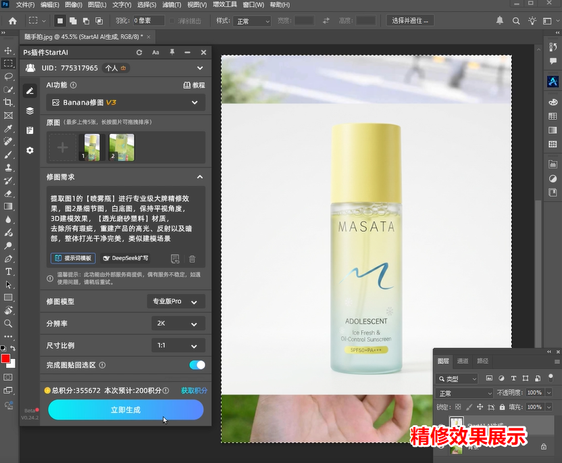Open the fill 100% slider arrow
This screenshot has height=463, width=562.
(548, 407)
